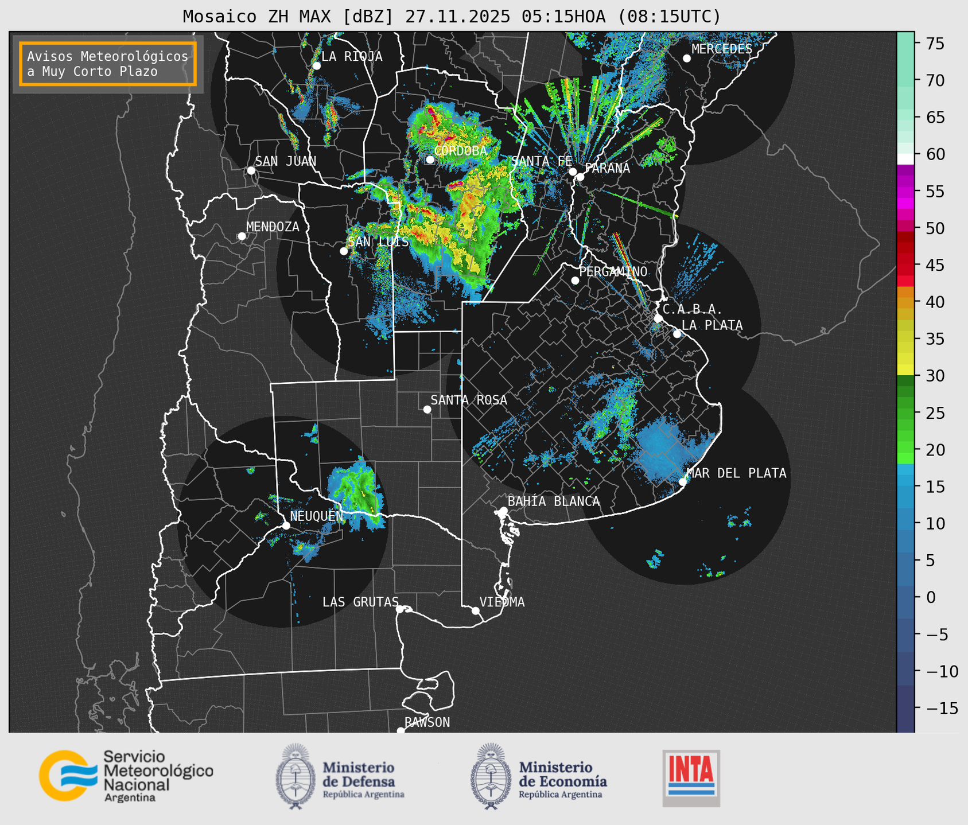
Task: Click the Ministerio de Economía emblem
Action: [491, 776]
